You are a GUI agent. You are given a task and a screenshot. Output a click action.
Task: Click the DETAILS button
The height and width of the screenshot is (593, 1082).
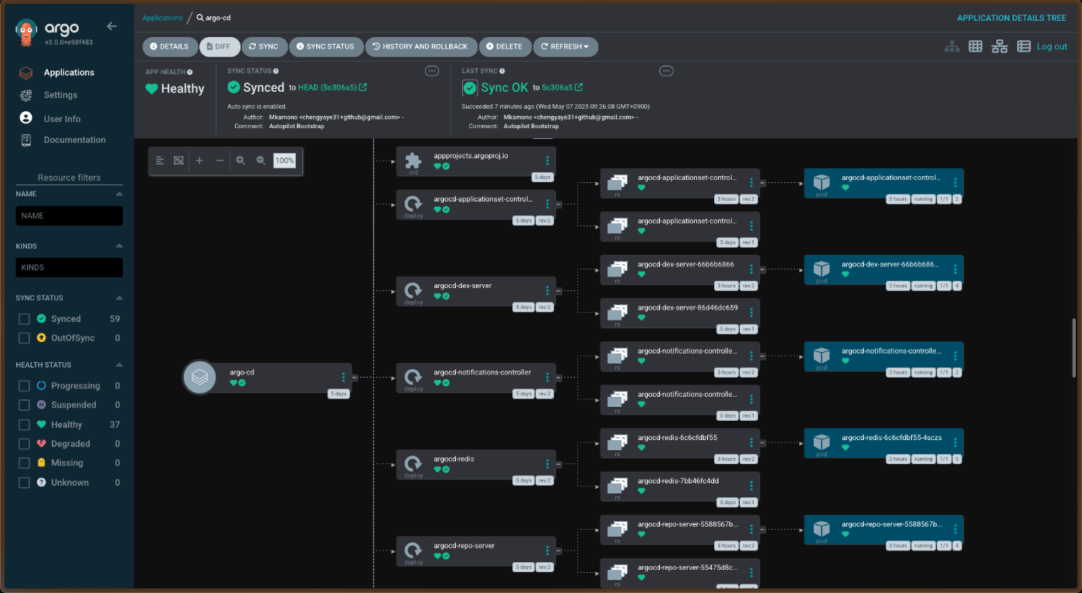(x=168, y=46)
